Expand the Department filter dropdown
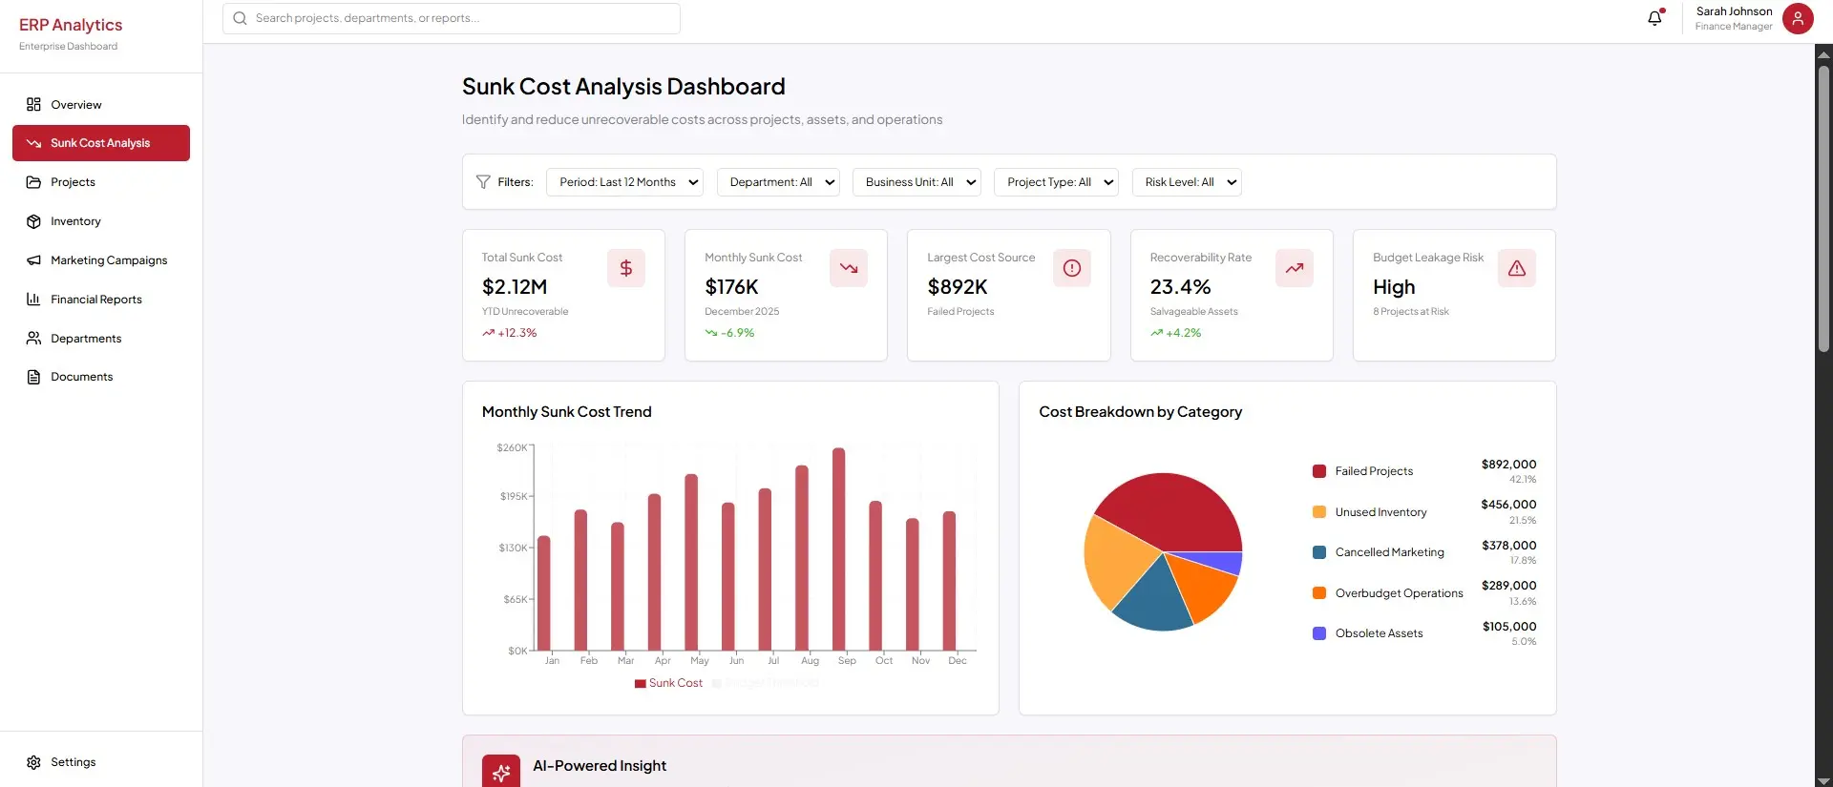The image size is (1833, 787). click(777, 182)
